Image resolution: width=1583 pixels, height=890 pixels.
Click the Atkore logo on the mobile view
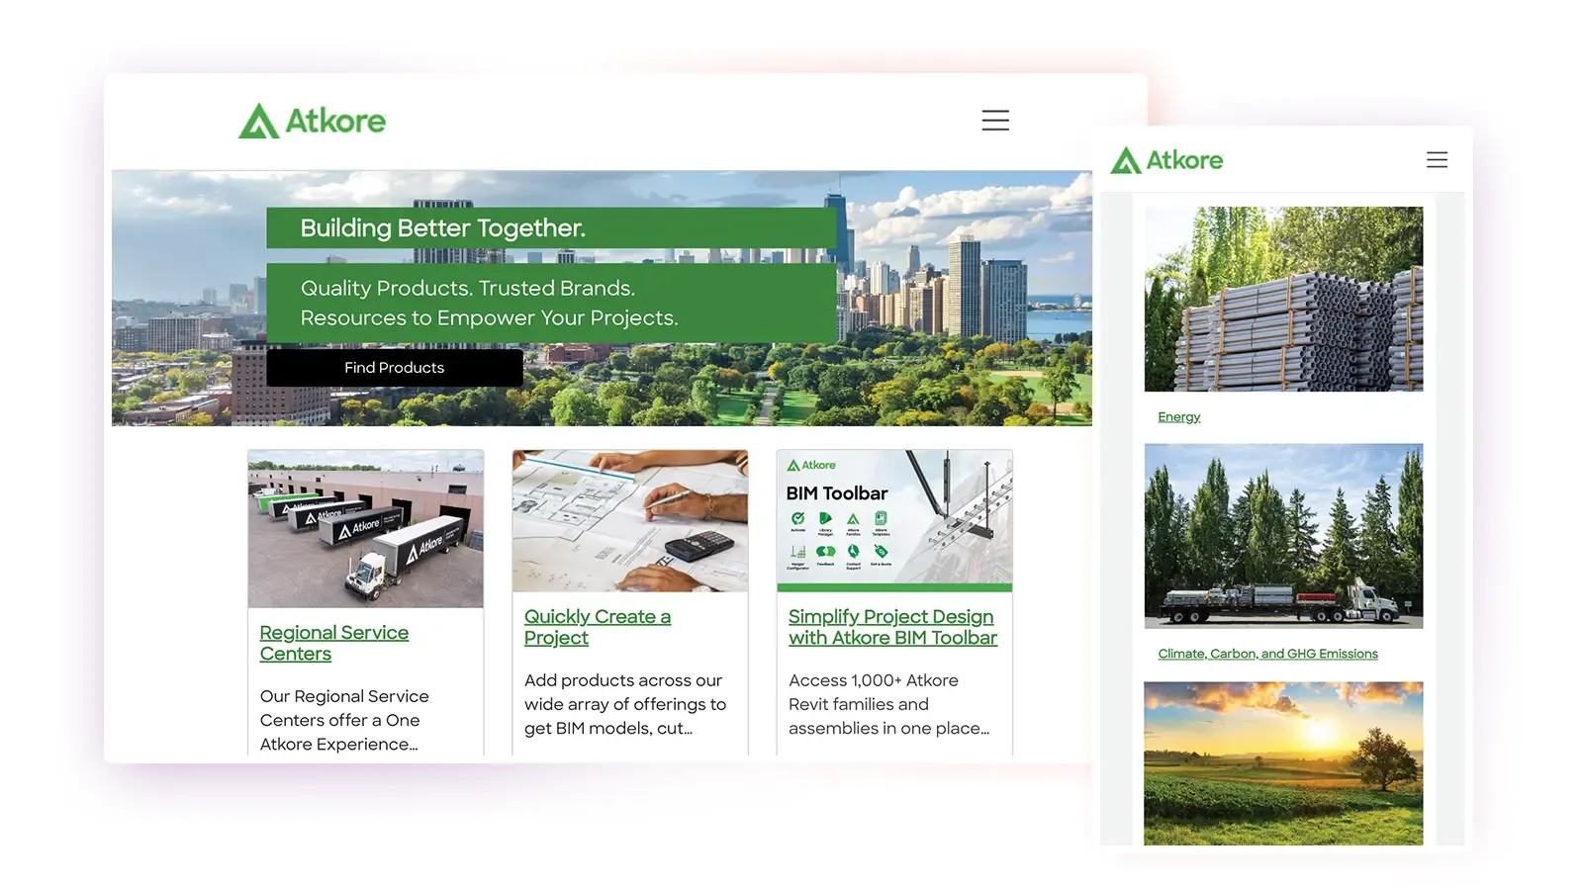coord(1167,159)
